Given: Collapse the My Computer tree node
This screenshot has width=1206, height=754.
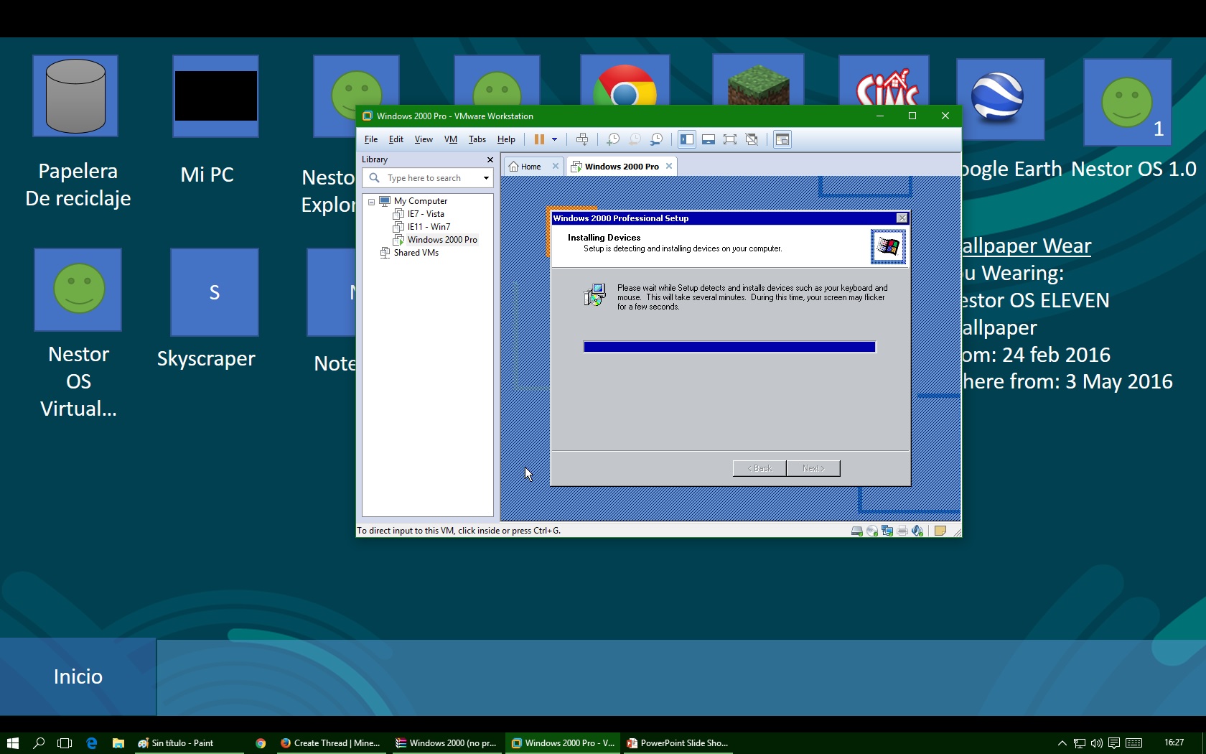Looking at the screenshot, I should coord(371,202).
